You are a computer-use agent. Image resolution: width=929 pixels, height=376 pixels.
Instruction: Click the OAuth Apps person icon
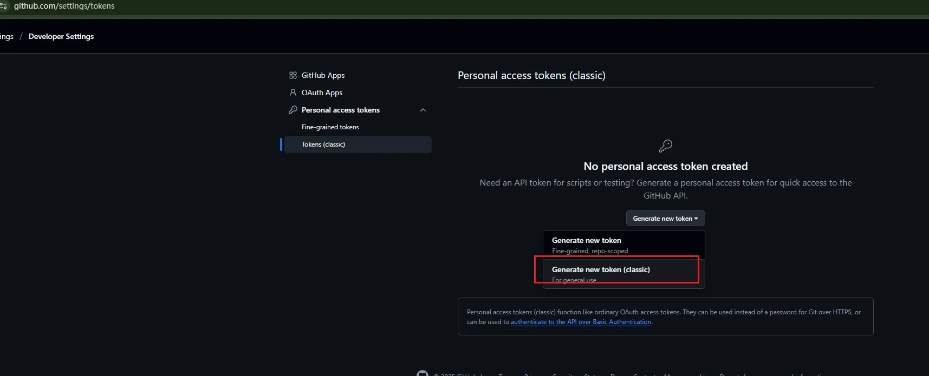[x=293, y=93]
